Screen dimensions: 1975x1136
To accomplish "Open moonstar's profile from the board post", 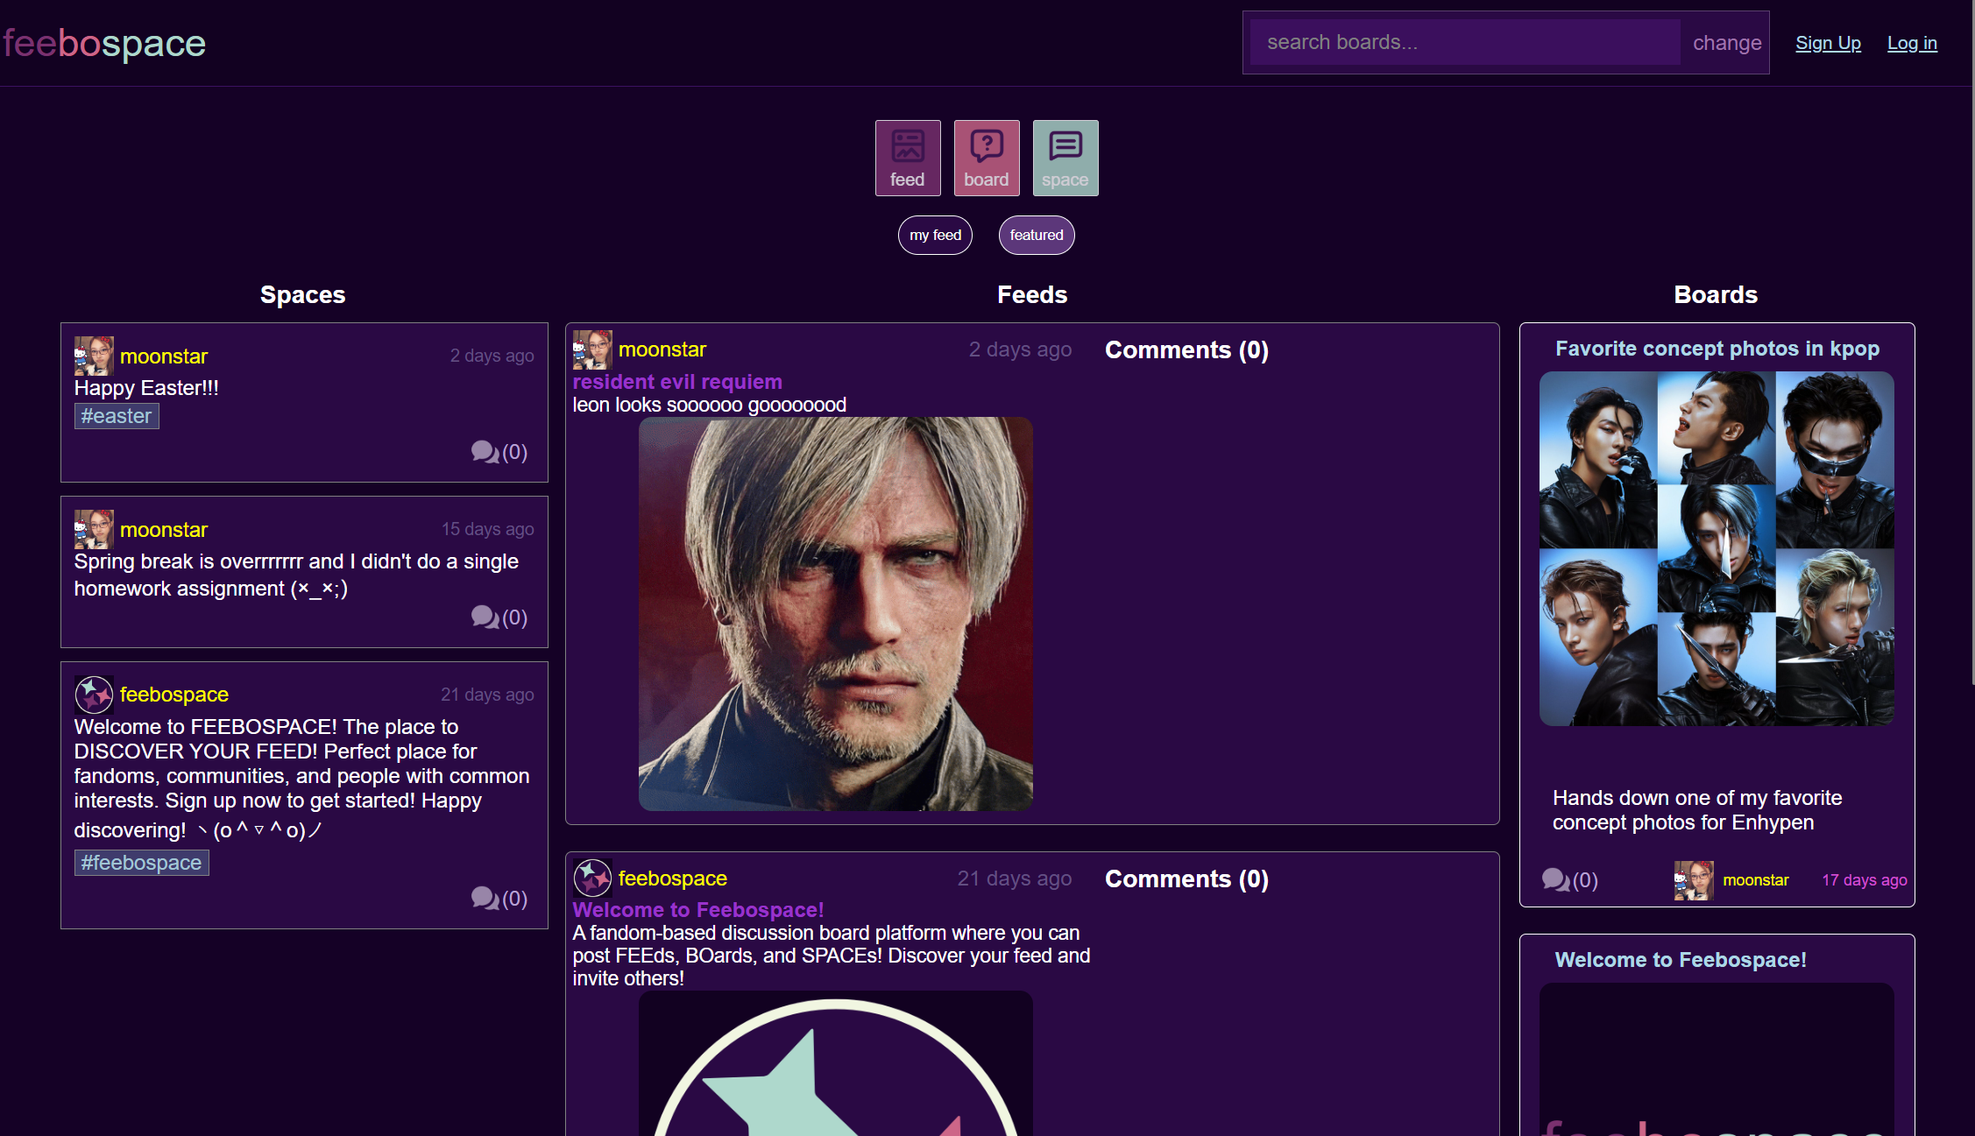I will pyautogui.click(x=1755, y=880).
